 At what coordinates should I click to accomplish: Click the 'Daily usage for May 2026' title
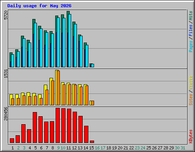pos(39,6)
